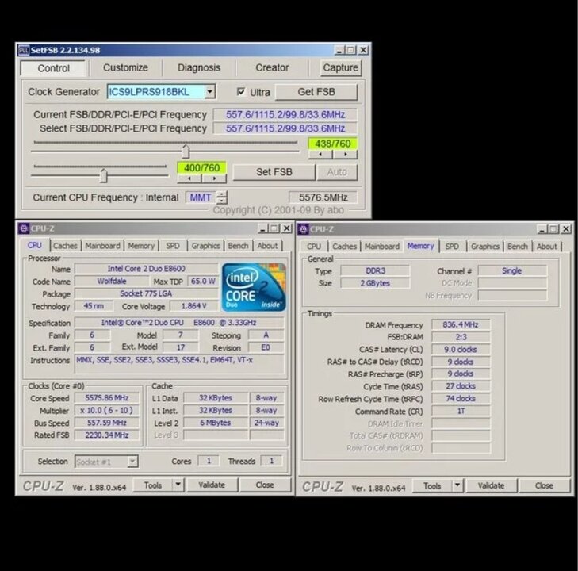This screenshot has height=571, width=578.
Task: Open Caches tab in right CPU-Z window
Action: [345, 247]
